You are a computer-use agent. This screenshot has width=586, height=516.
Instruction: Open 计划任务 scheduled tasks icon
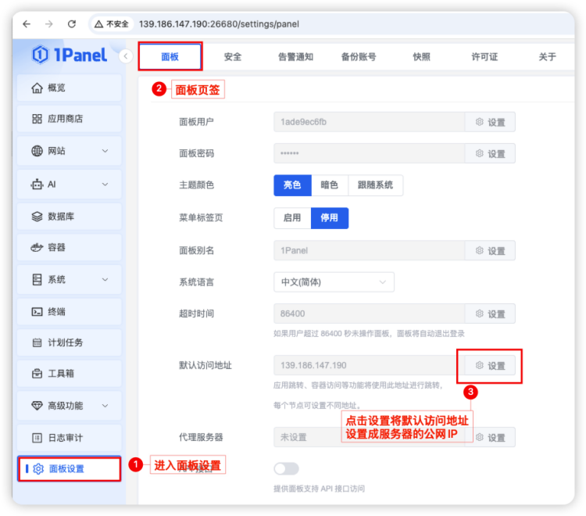(x=37, y=342)
